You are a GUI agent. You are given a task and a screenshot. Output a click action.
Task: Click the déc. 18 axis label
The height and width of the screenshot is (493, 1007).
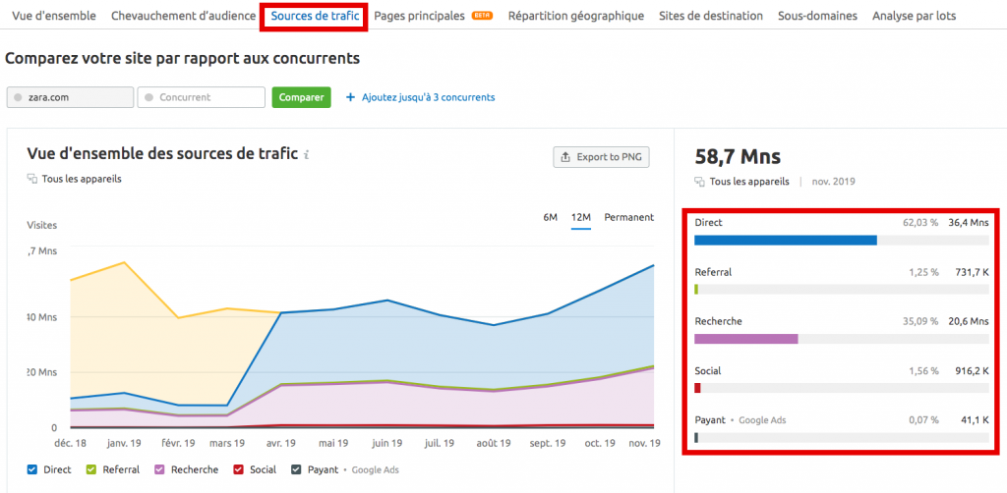pyautogui.click(x=71, y=443)
